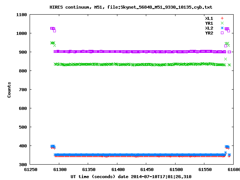Screen dimensions: 240x180
Task: Click the purple square marker under the XL2 legend marker
Action: 222,33
